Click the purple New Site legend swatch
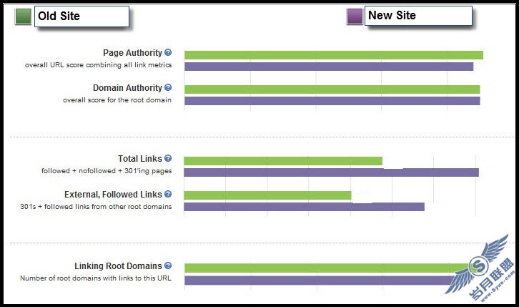This screenshot has width=519, height=307. coord(355,16)
